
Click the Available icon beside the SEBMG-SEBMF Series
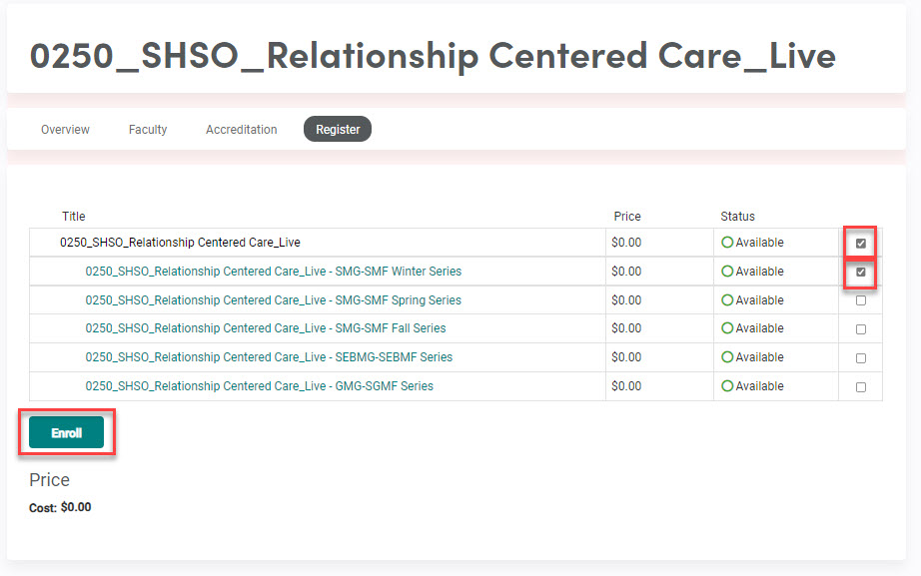[728, 356]
